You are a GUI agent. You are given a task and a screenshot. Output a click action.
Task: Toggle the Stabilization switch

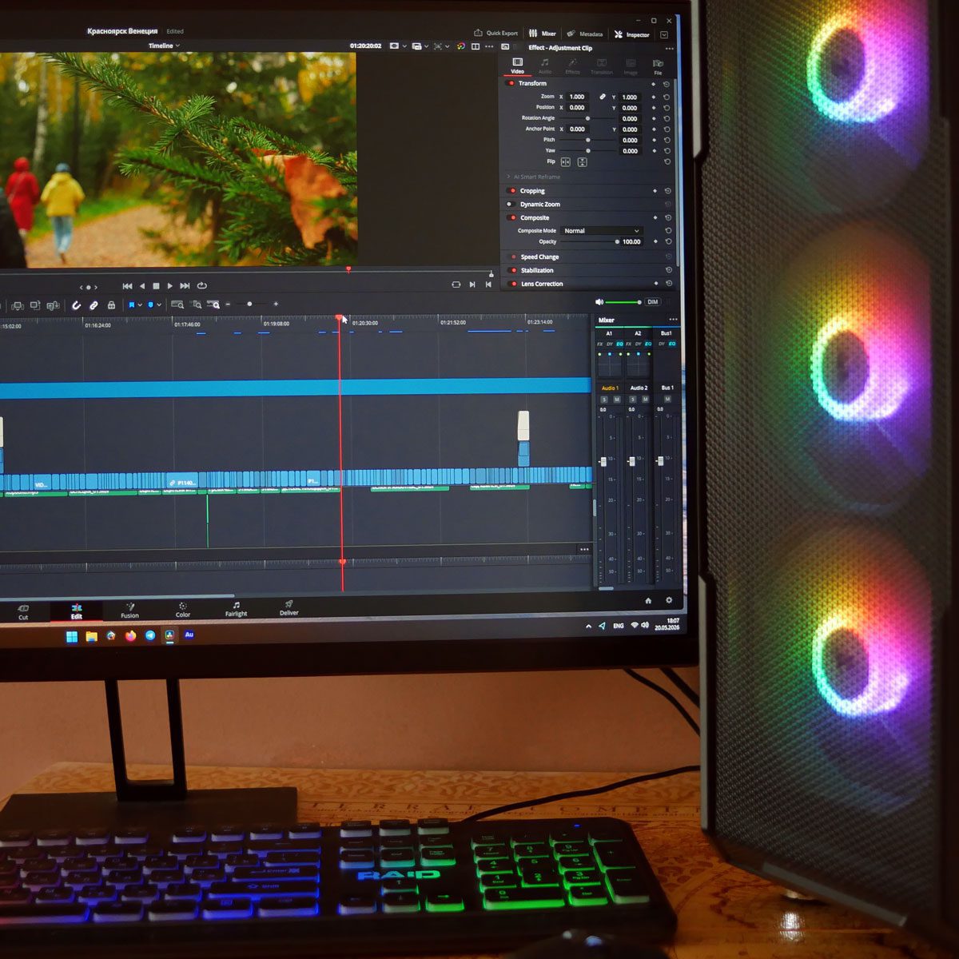point(512,271)
